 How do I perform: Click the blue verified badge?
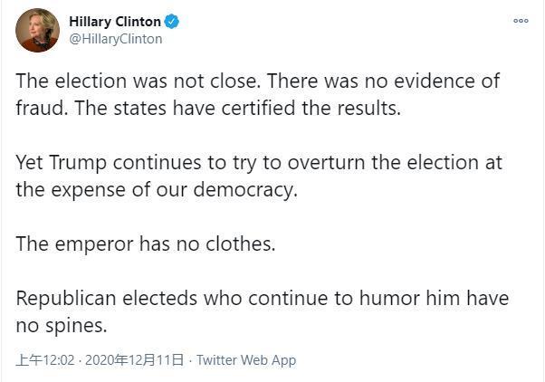coord(171,22)
